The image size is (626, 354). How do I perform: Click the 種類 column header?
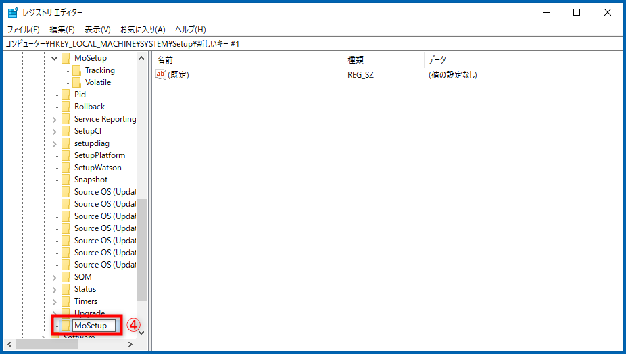click(x=384, y=60)
